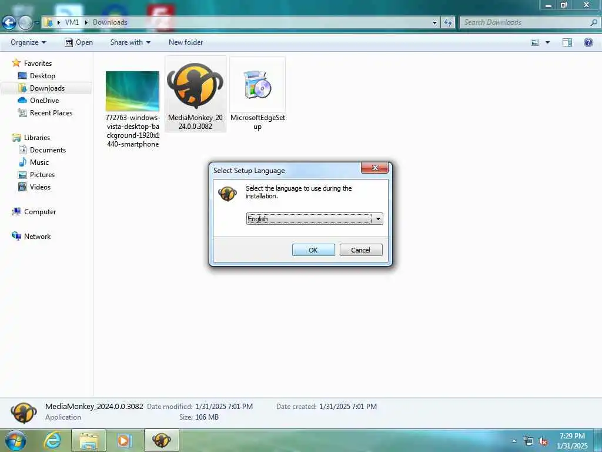The width and height of the screenshot is (602, 452).
Task: Click New folder in the toolbar
Action: tap(186, 42)
